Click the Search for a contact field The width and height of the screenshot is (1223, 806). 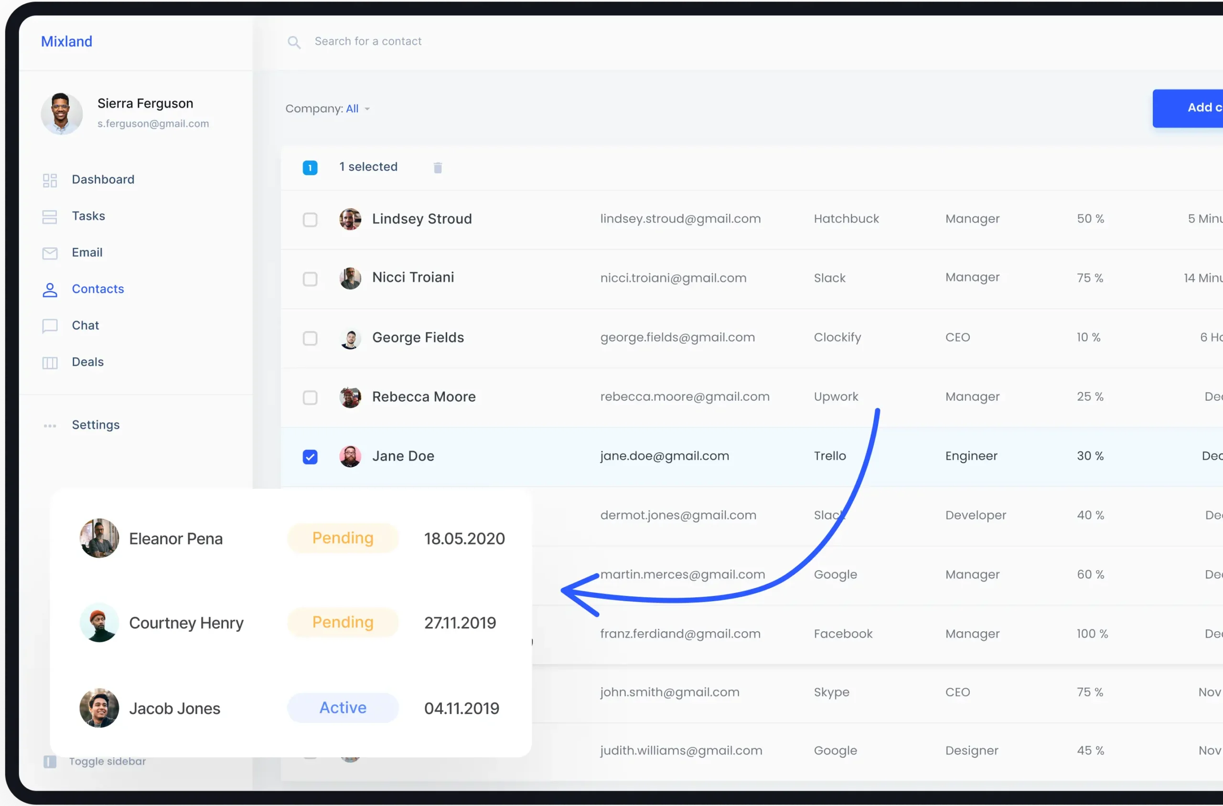pyautogui.click(x=367, y=41)
